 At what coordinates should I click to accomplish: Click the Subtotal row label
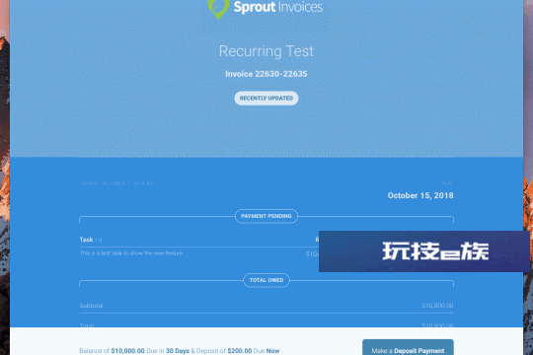[91, 306]
